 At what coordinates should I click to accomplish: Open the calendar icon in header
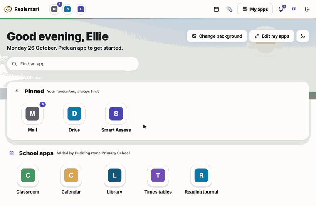click(216, 9)
